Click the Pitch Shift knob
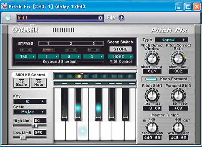The height and width of the screenshot is (147, 202). [152, 96]
